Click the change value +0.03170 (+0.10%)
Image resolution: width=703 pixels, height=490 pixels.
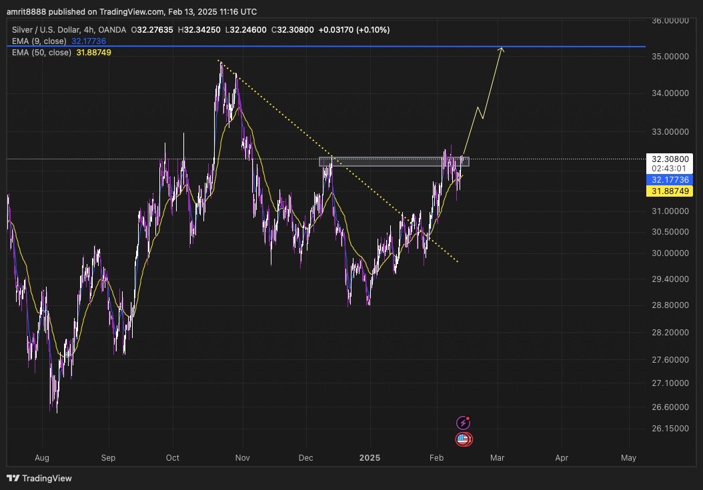(354, 30)
